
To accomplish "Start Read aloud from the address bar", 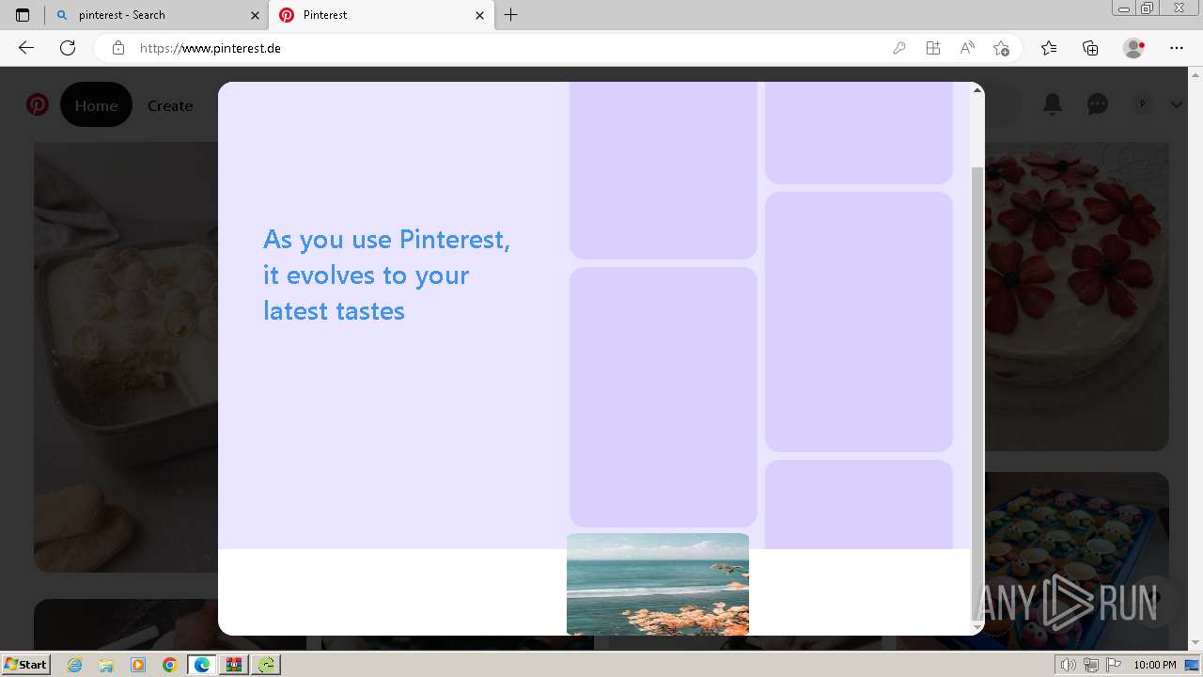I will click(x=967, y=48).
